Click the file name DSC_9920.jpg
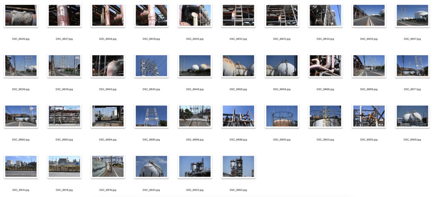The width and height of the screenshot is (441, 197). (x=151, y=190)
